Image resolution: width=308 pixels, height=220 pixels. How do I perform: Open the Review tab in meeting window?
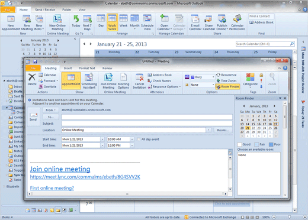pos(107,68)
